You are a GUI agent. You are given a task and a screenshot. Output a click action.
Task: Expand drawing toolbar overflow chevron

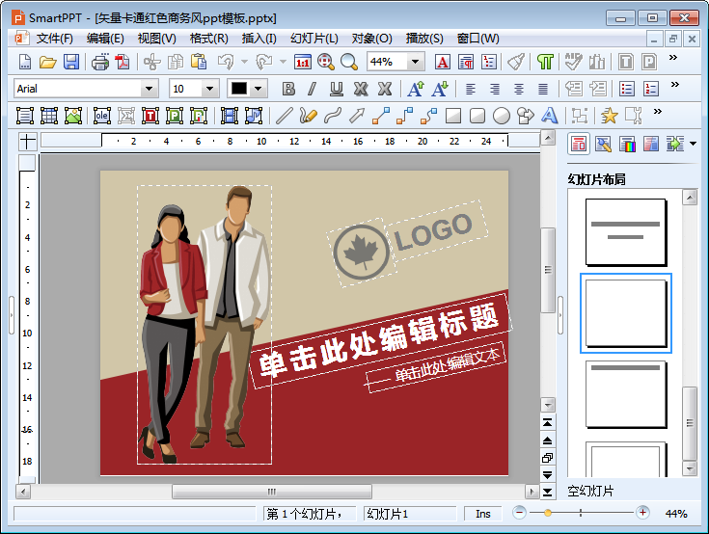click(x=658, y=111)
